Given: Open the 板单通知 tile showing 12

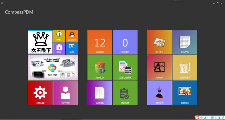Looking at the screenshot, I should [x=100, y=42].
